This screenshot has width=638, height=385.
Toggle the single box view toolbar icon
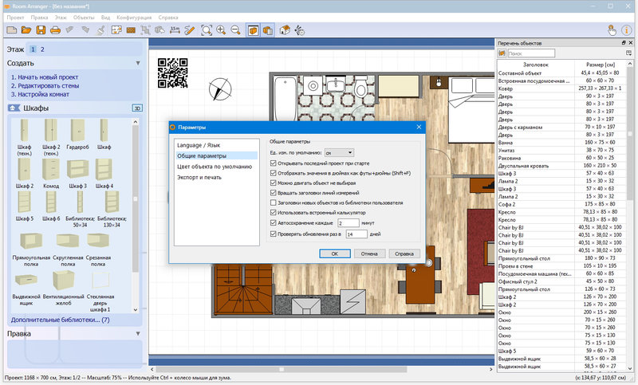click(x=253, y=30)
